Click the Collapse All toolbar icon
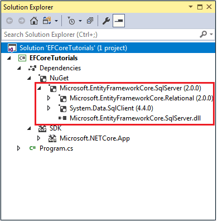The image size is (218, 222). (x=90, y=21)
